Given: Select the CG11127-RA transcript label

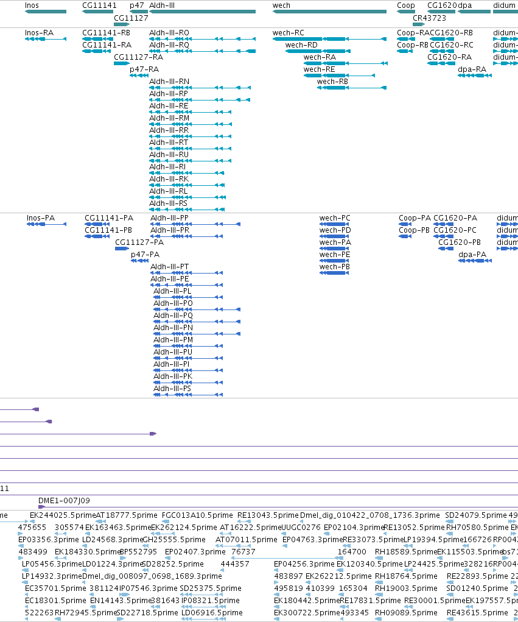Looking at the screenshot, I should 138,57.
